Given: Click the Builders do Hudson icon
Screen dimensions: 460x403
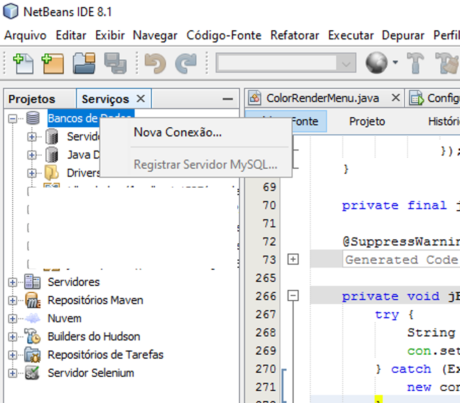Looking at the screenshot, I should (x=32, y=336).
